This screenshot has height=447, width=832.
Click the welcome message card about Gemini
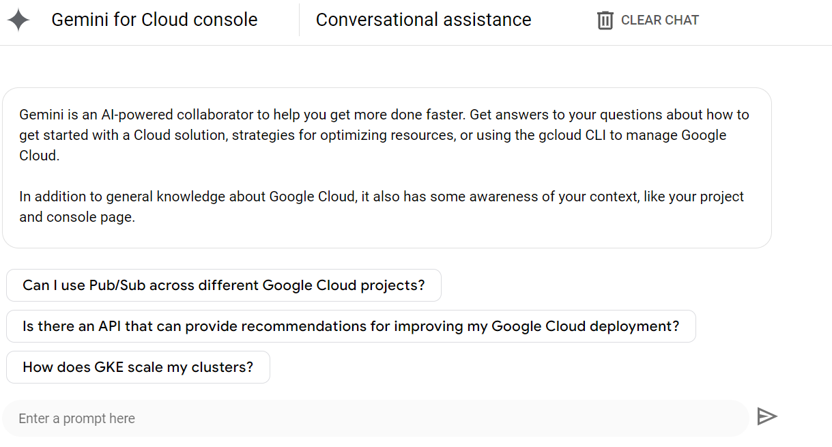pos(387,167)
